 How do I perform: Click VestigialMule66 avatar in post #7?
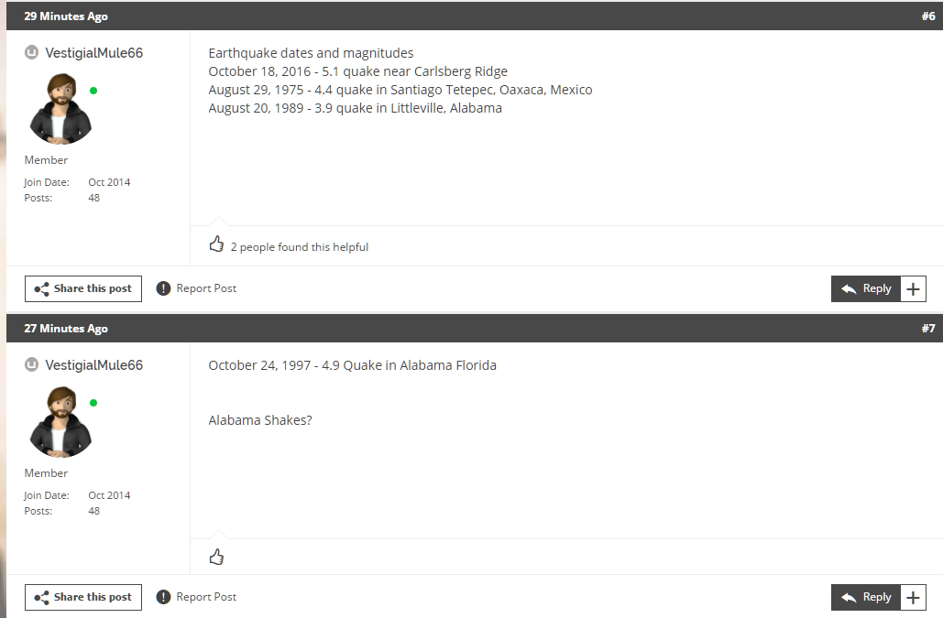point(60,421)
